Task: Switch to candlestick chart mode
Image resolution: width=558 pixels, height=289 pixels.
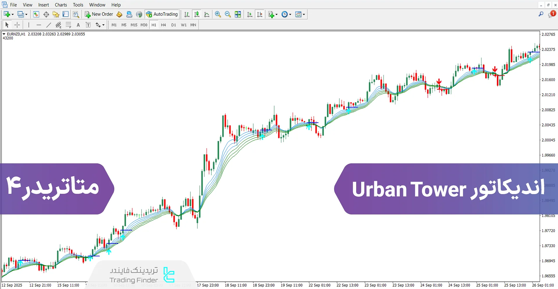Action: (197, 14)
